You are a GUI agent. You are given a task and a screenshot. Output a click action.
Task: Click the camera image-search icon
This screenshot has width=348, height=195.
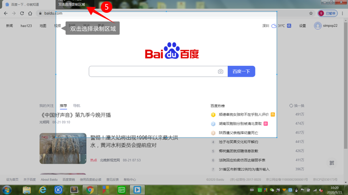click(x=221, y=71)
